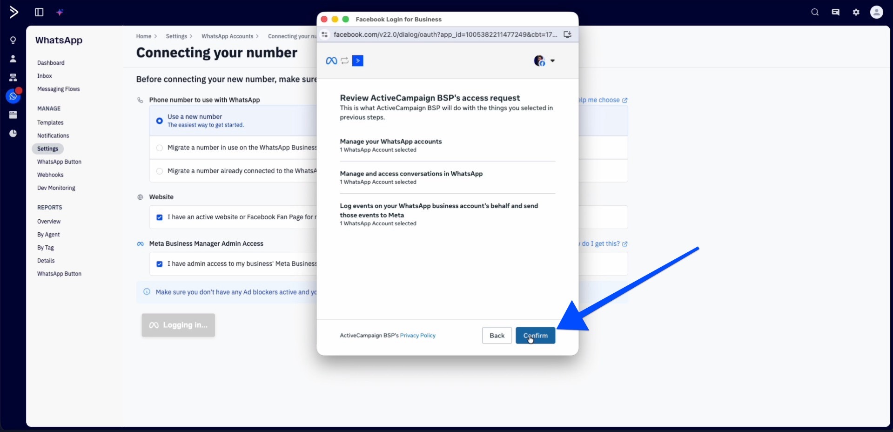Click the search magnifier icon

[x=815, y=12]
